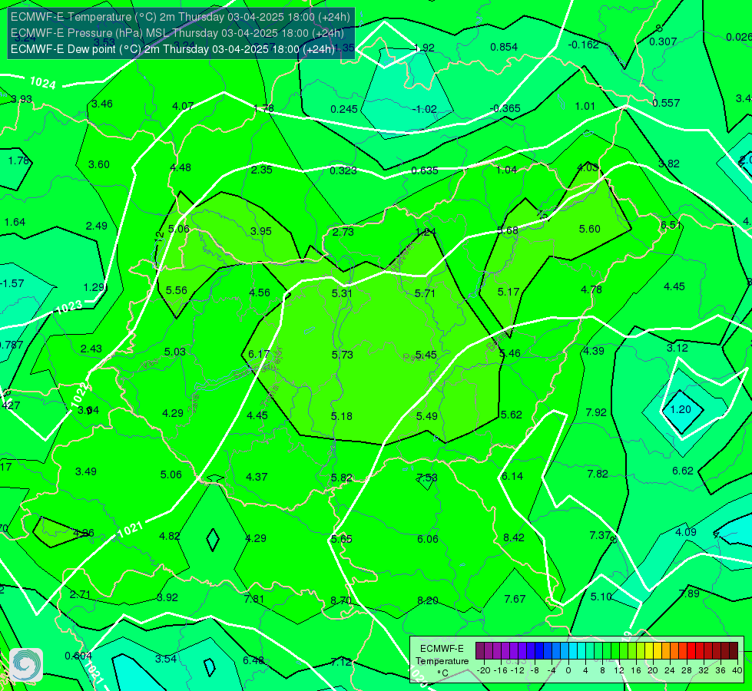
Task: Click the -0.162 grid value
Action: [x=583, y=45]
